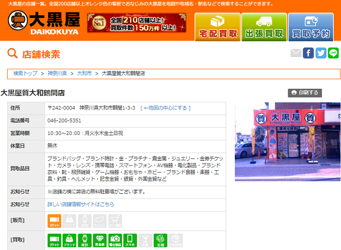Screen dimensions: 341x250
Task: Open 宅配買取 yellow tab
Action: pyautogui.click(x=218, y=27)
